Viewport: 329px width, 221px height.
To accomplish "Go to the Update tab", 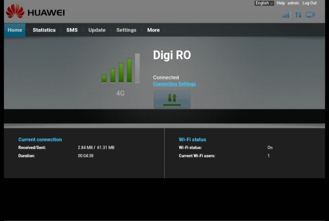I will coord(97,30).
